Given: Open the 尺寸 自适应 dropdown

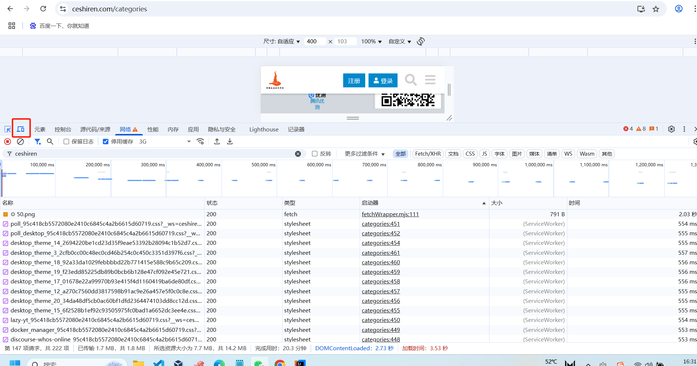Looking at the screenshot, I should (x=281, y=41).
